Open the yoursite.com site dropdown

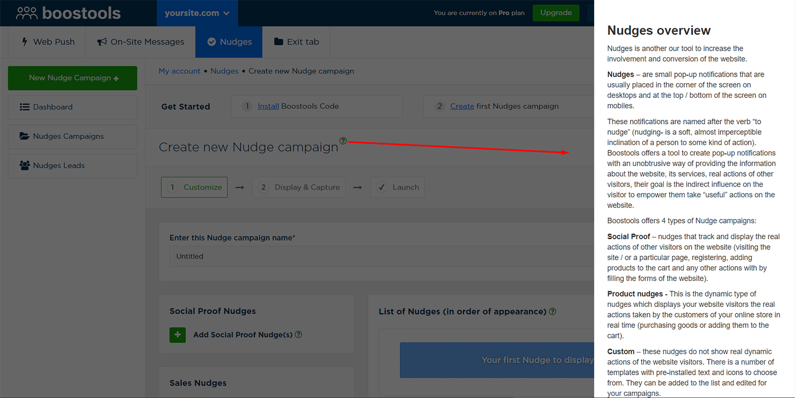click(197, 13)
